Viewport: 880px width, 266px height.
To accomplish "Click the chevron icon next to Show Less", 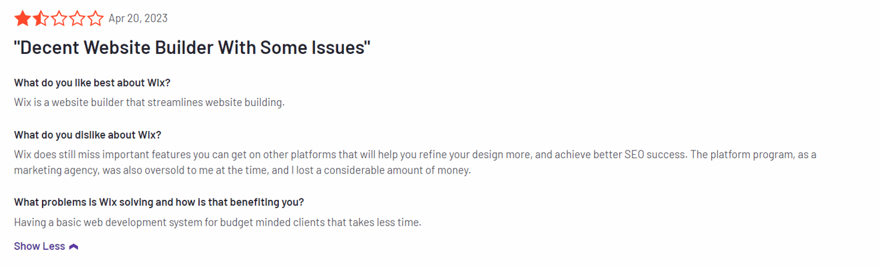I will pyautogui.click(x=73, y=246).
